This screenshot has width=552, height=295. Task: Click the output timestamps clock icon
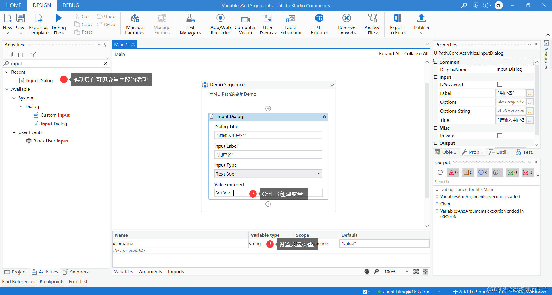pyautogui.click(x=440, y=173)
